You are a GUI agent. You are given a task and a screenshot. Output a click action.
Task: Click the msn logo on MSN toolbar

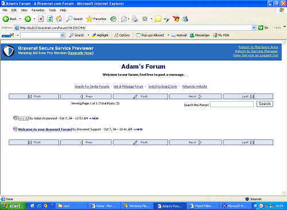click(x=7, y=35)
